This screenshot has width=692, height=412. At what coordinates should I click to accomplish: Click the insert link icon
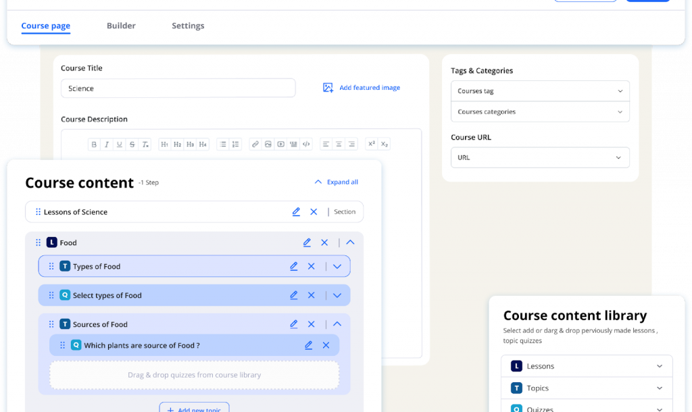(254, 144)
